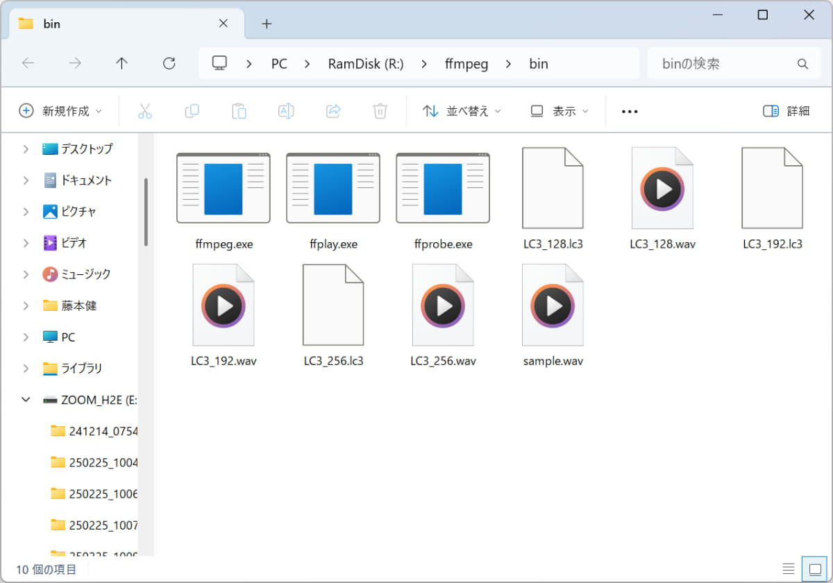Image resolution: width=833 pixels, height=583 pixels.
Task: Select the sample.wav audio file icon
Action: 553,305
